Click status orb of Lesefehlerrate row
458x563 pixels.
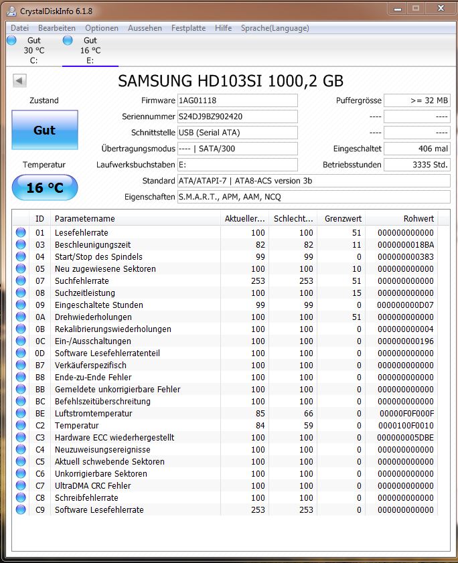pyautogui.click(x=21, y=232)
